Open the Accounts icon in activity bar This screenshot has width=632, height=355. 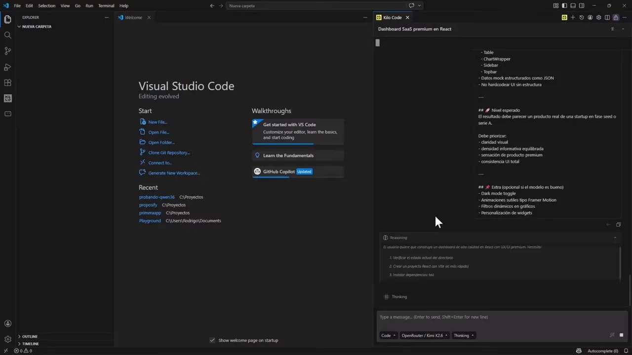(7, 323)
